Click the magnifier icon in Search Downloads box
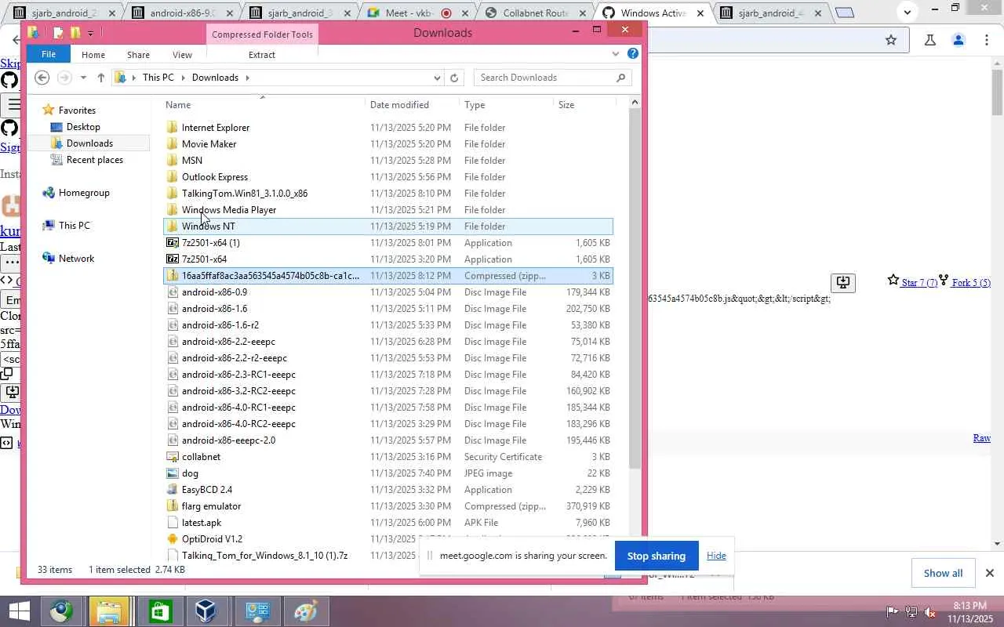1004x627 pixels. [621, 78]
